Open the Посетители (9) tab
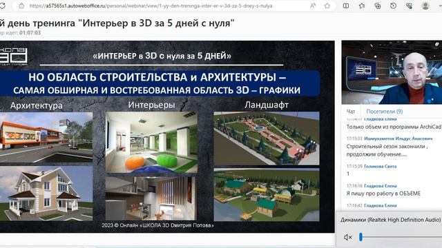The width and height of the screenshot is (442, 248). (x=385, y=112)
